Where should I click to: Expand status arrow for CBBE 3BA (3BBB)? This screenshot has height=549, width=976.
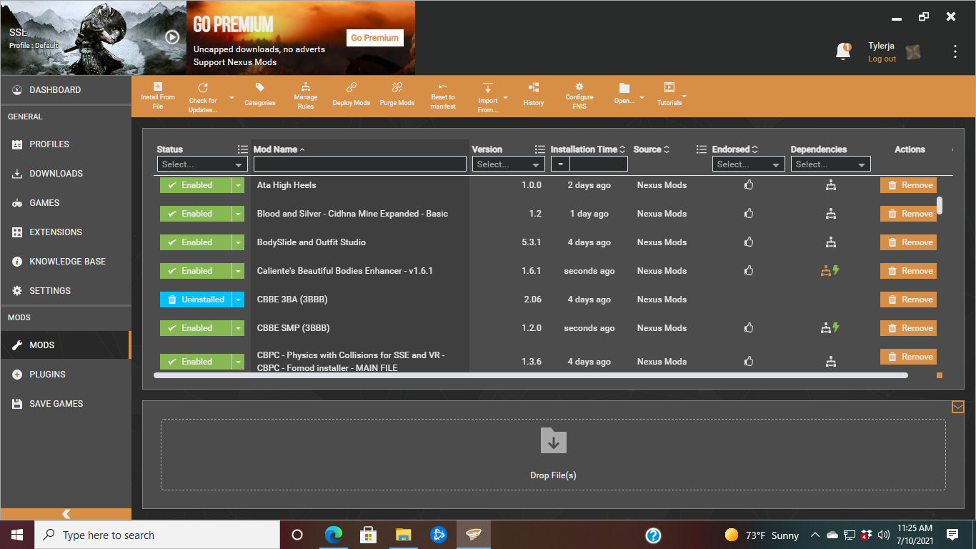tap(238, 300)
